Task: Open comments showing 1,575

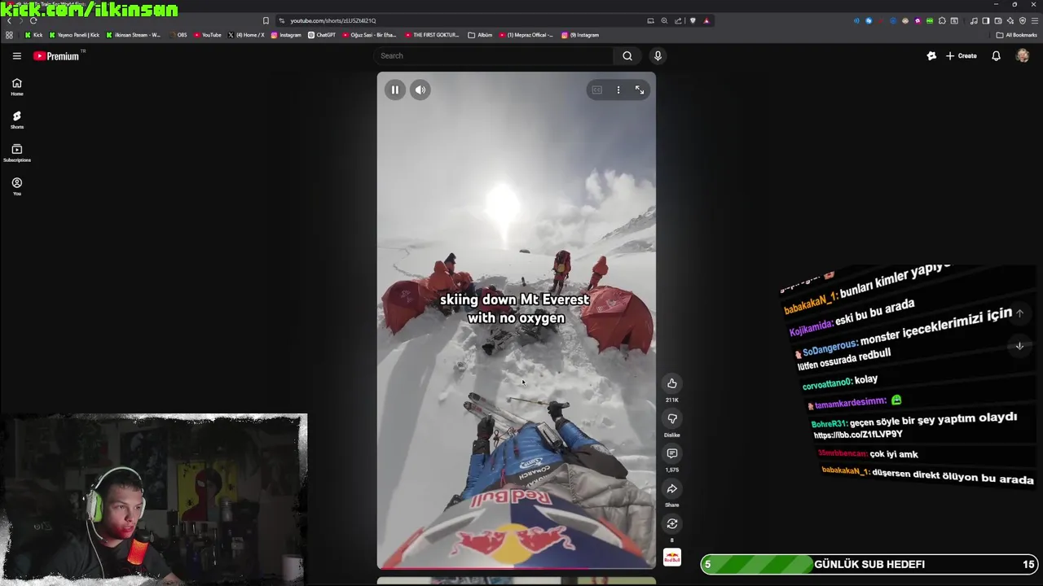Action: tap(672, 453)
